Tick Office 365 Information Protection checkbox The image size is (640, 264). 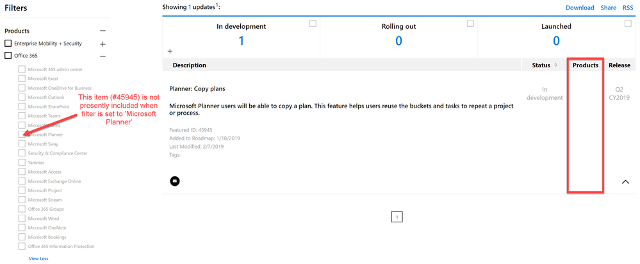pyautogui.click(x=22, y=247)
